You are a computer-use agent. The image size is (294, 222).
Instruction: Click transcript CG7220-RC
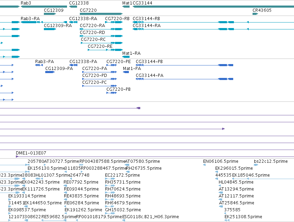coord(93,39)
